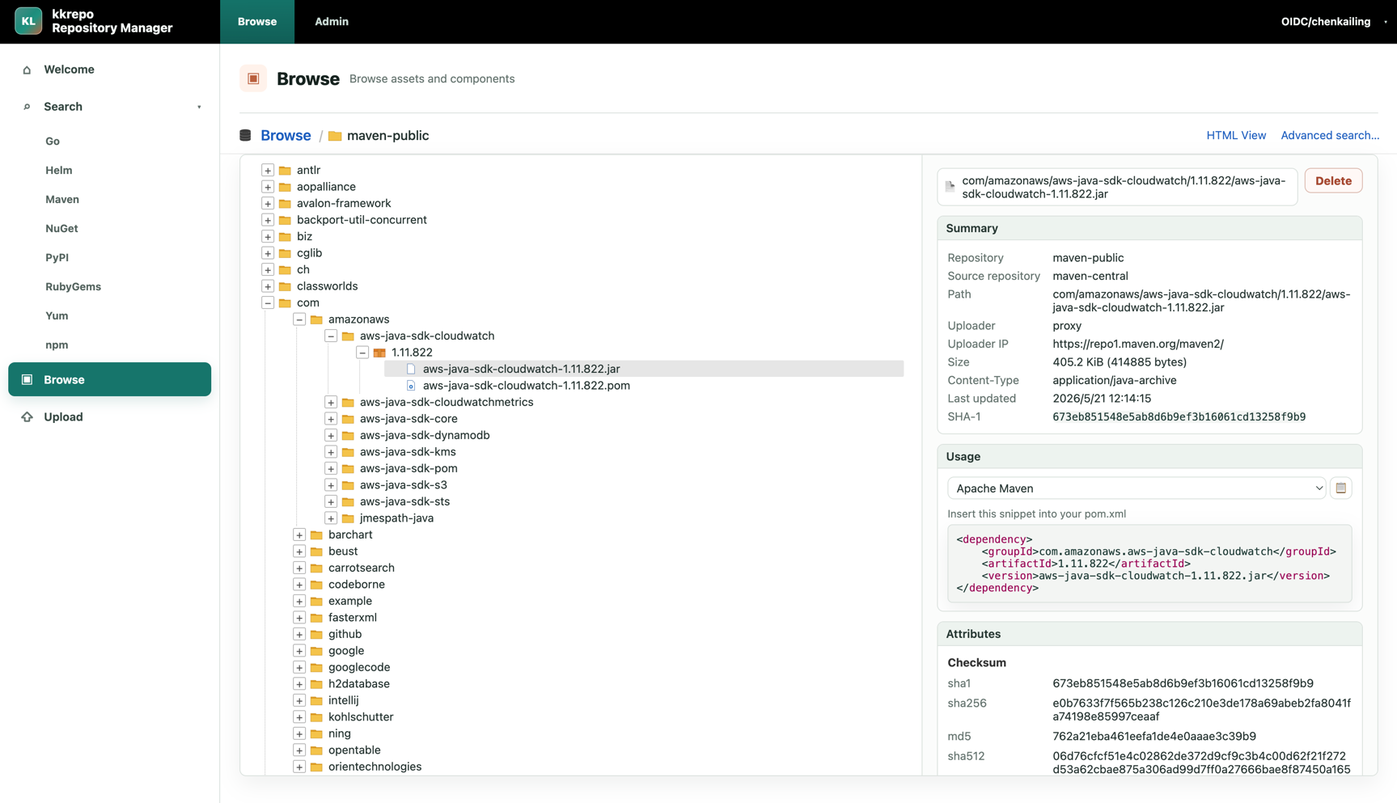Viewport: 1397px width, 803px height.
Task: Click the github folder icon
Action: (x=316, y=635)
